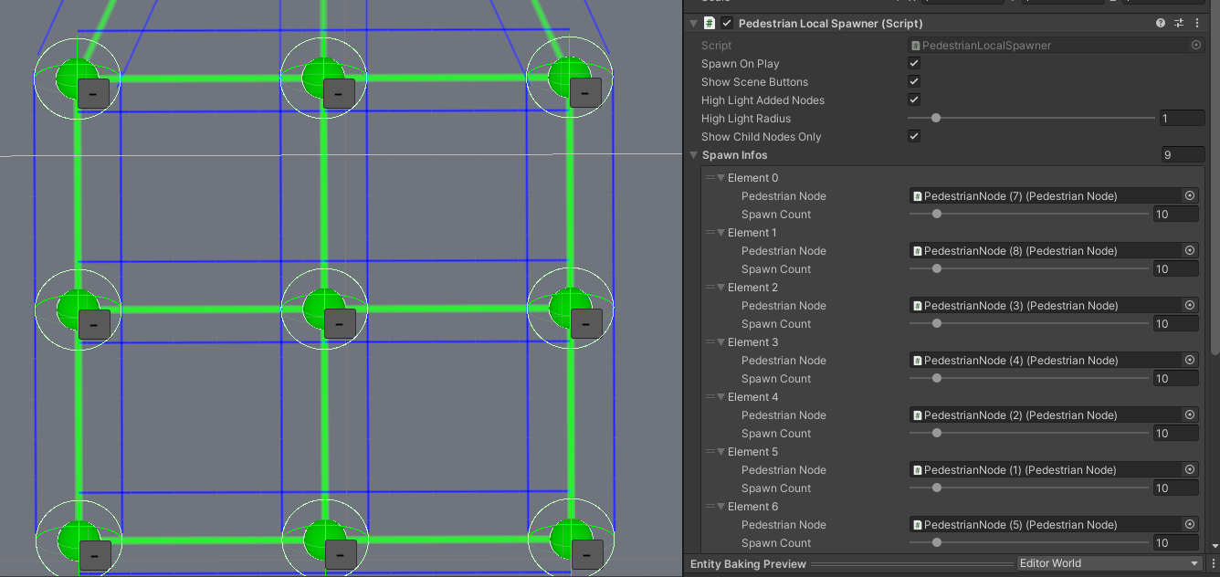1220x577 pixels.
Task: Click the High Light Radius value field
Action: tap(1183, 118)
